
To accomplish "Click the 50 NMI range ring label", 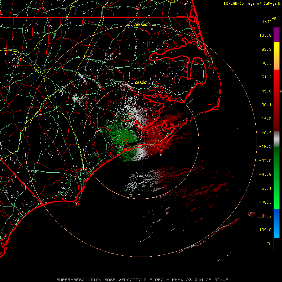I will (x=141, y=83).
